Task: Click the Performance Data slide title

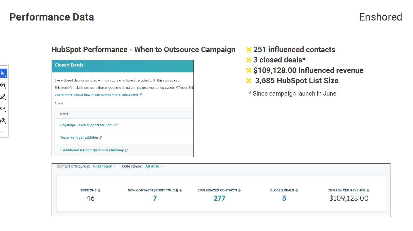Action: (x=52, y=17)
